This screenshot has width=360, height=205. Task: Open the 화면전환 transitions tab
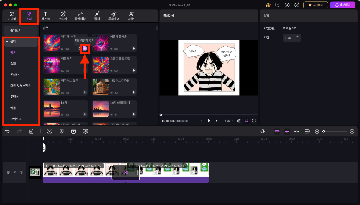coord(80,16)
